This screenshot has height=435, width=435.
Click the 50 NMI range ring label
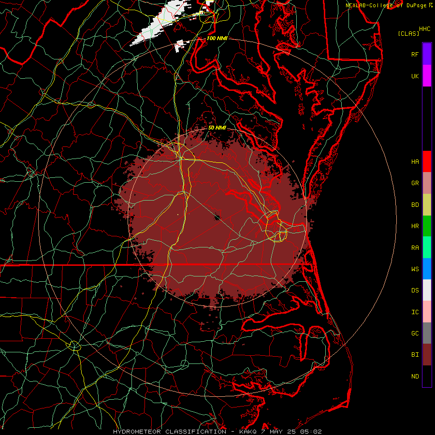[217, 128]
